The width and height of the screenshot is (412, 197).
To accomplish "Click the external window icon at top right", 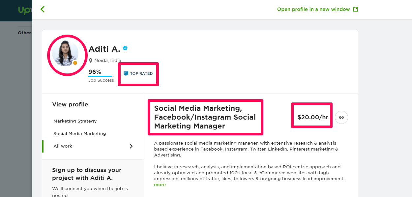I will click(356, 9).
